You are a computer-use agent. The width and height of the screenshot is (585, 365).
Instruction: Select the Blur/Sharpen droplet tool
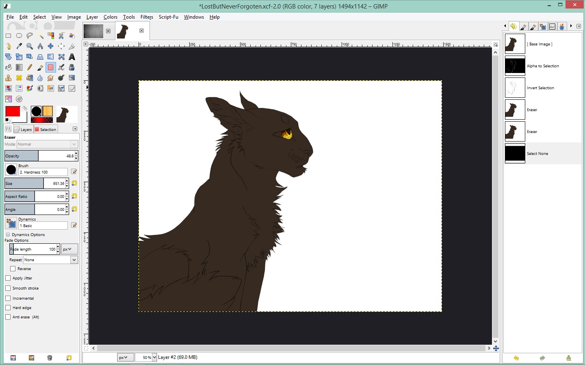(x=40, y=78)
